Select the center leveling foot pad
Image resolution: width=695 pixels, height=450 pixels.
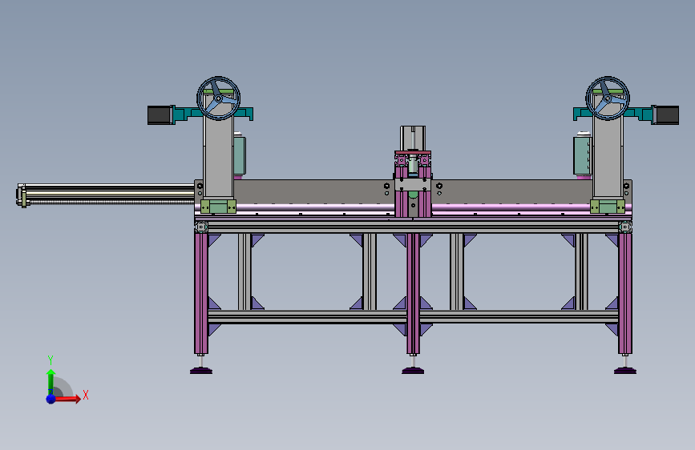[413, 371]
